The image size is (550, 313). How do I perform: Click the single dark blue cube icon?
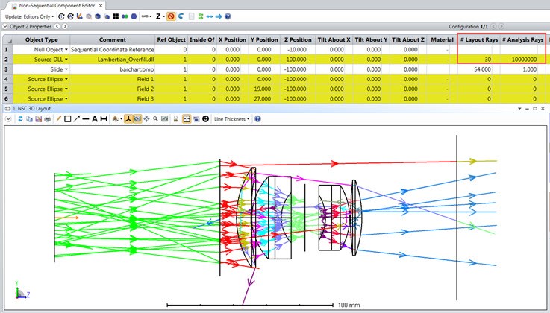[98, 16]
